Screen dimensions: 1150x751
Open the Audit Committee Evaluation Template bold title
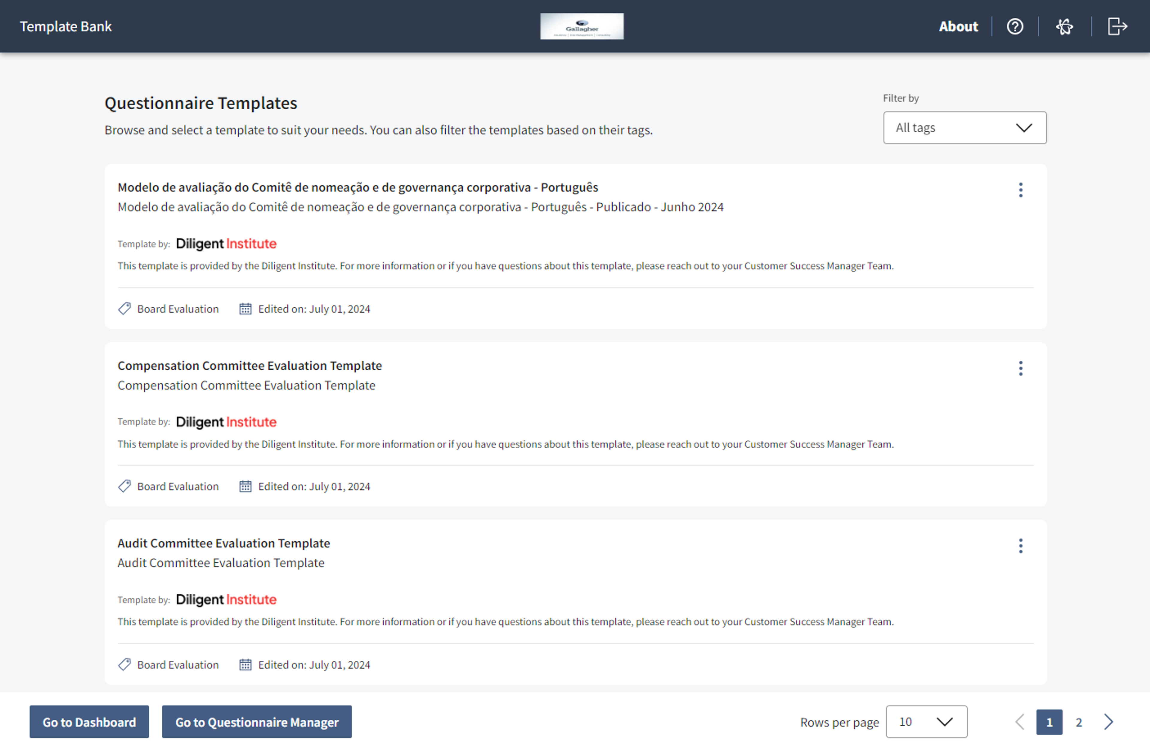point(224,543)
